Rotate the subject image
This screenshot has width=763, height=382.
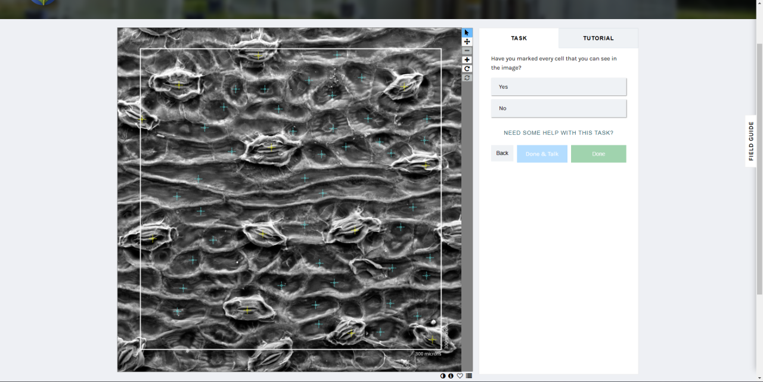click(467, 69)
